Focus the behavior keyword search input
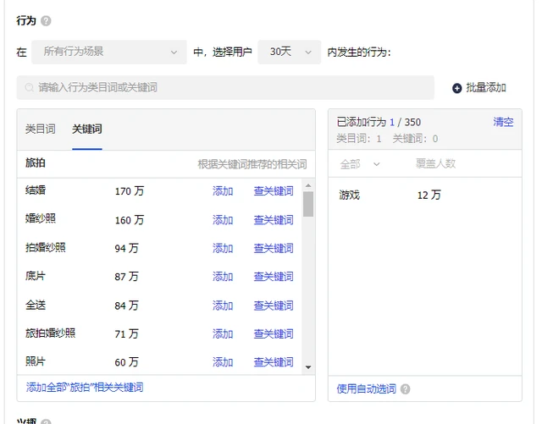The width and height of the screenshot is (542, 424). click(x=229, y=88)
